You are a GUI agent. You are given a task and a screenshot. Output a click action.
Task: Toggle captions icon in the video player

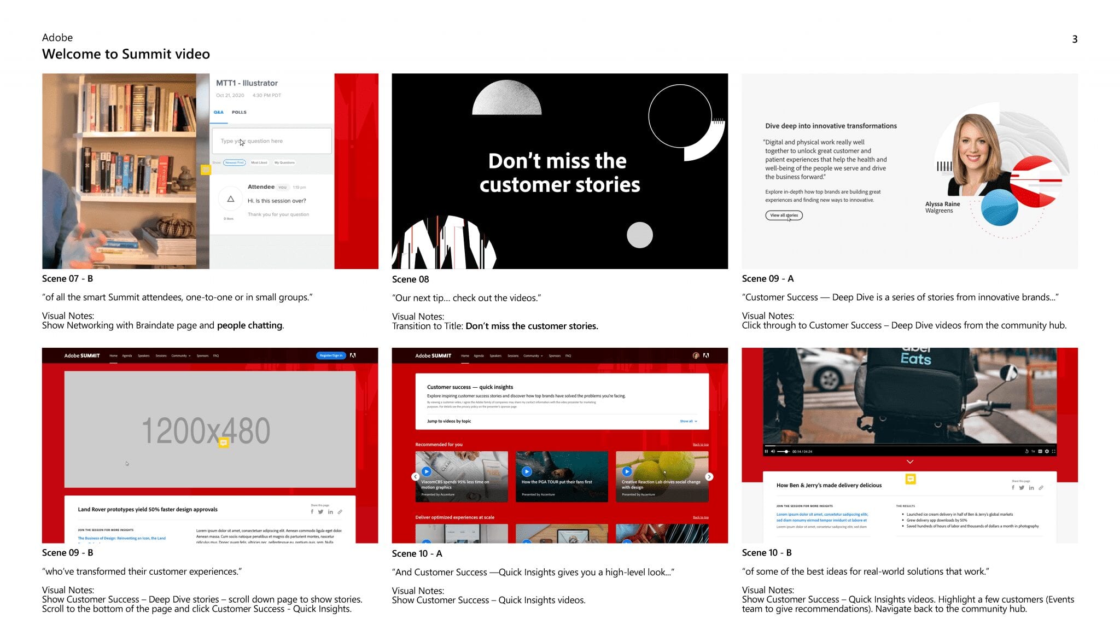point(1040,451)
